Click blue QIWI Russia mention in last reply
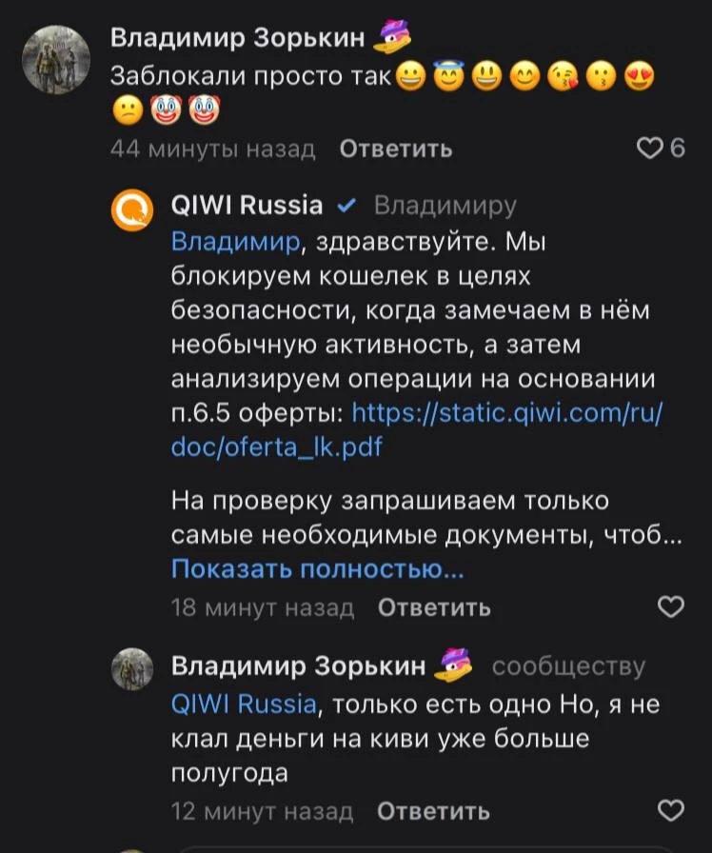The width and height of the screenshot is (712, 853). tap(243, 704)
